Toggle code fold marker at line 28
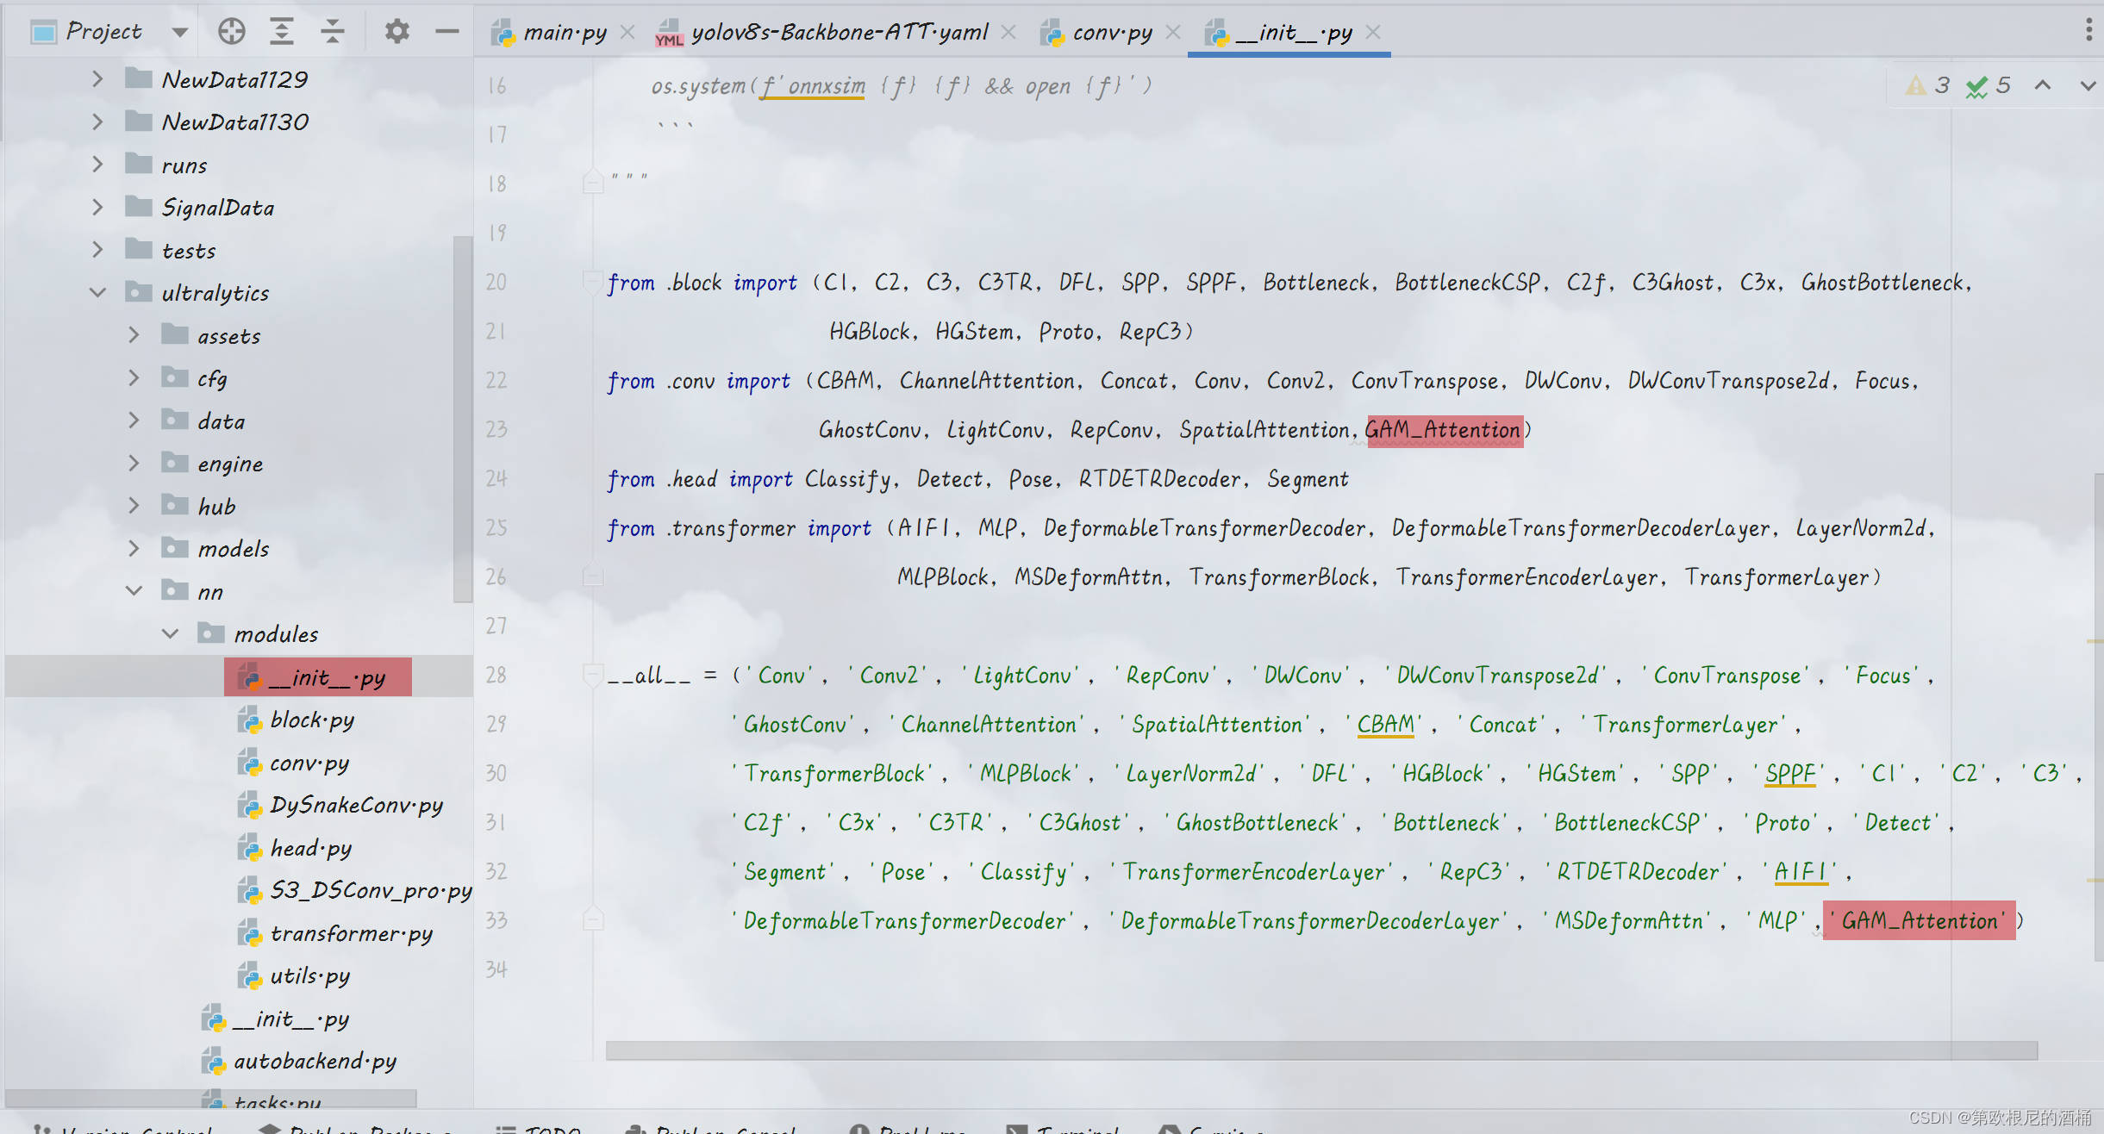 click(593, 675)
